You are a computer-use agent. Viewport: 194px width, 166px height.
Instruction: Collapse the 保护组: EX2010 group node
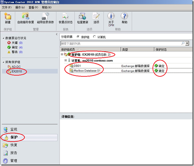coord(62,54)
